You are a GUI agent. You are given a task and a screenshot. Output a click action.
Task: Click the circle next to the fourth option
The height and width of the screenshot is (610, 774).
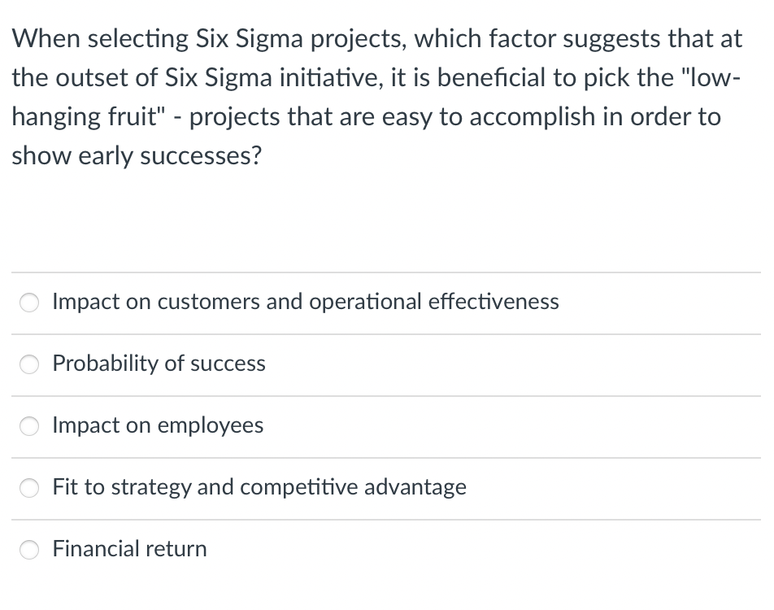click(29, 488)
